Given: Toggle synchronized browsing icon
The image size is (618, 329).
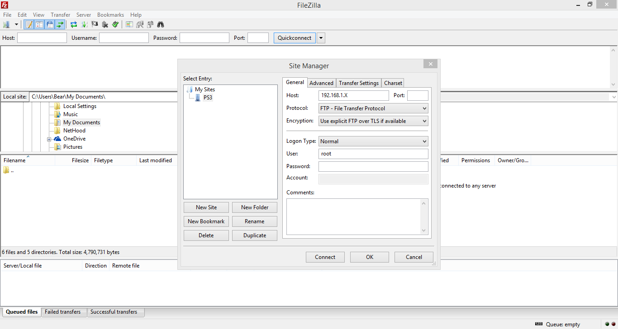Looking at the screenshot, I should 150,24.
